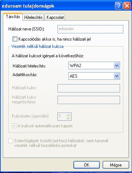
Task: Decrease the Kulcsindex spinner value
Action: pyautogui.click(x=68, y=118)
